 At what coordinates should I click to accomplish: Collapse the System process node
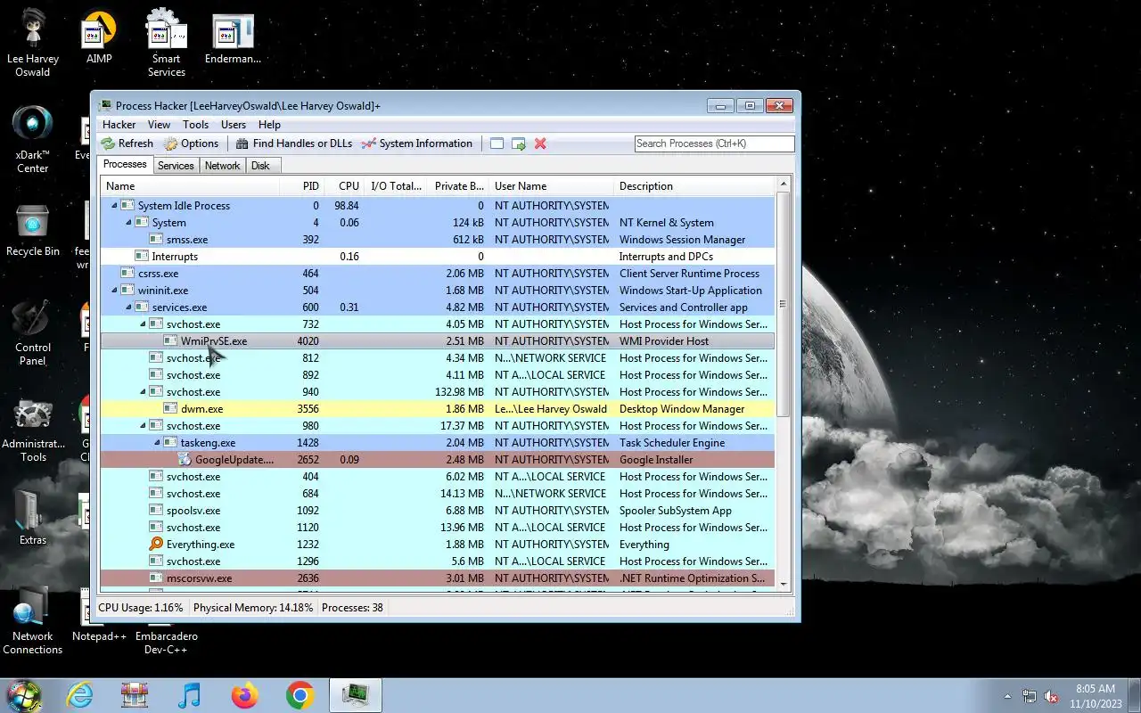tap(128, 223)
